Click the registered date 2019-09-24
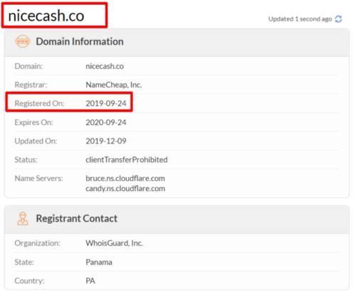The width and height of the screenshot is (356, 292). click(106, 104)
